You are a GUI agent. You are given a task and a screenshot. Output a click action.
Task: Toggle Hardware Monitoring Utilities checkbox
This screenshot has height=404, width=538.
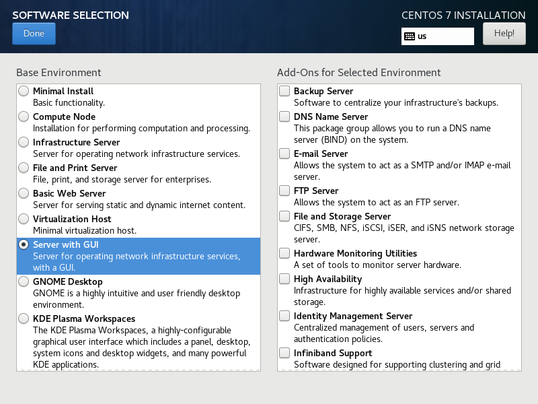pos(285,253)
